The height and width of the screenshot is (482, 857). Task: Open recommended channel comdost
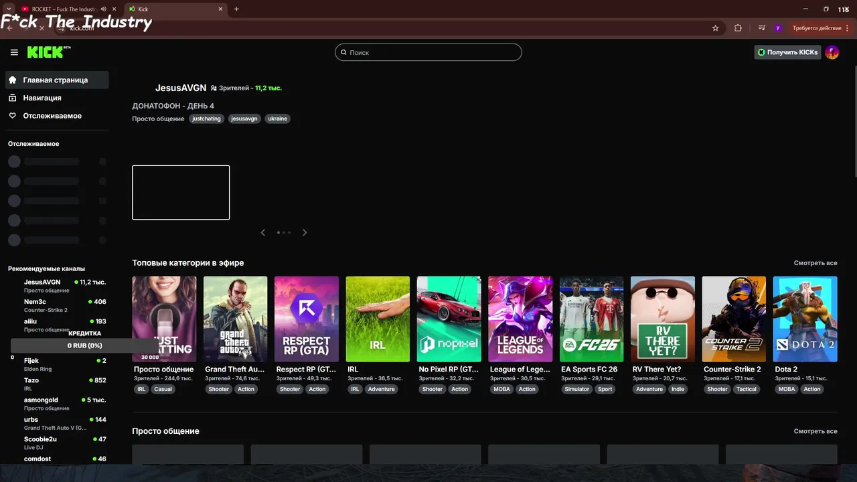pyautogui.click(x=58, y=459)
